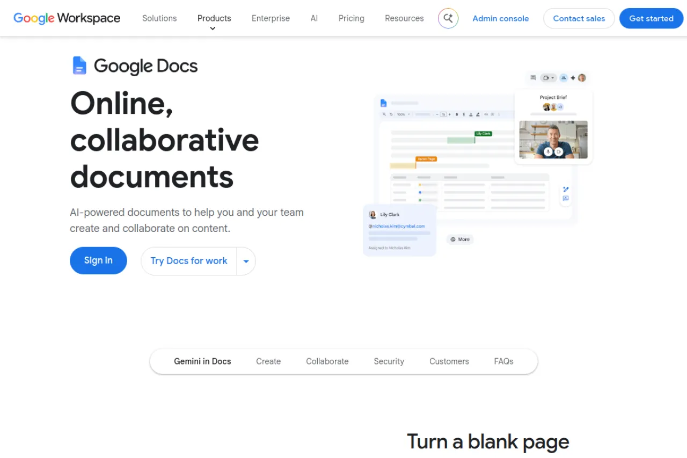Jump to the Create section tab

point(268,361)
